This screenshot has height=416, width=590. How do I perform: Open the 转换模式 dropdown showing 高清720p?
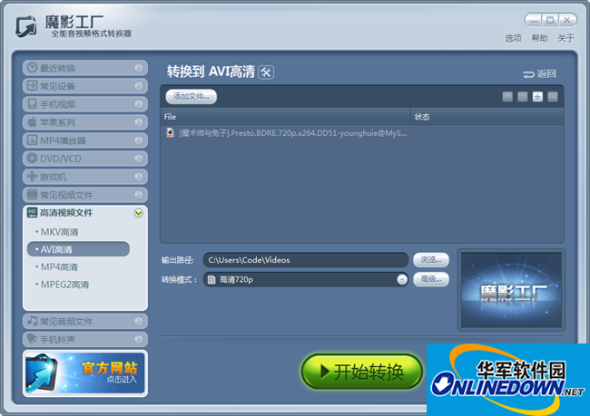(306, 279)
